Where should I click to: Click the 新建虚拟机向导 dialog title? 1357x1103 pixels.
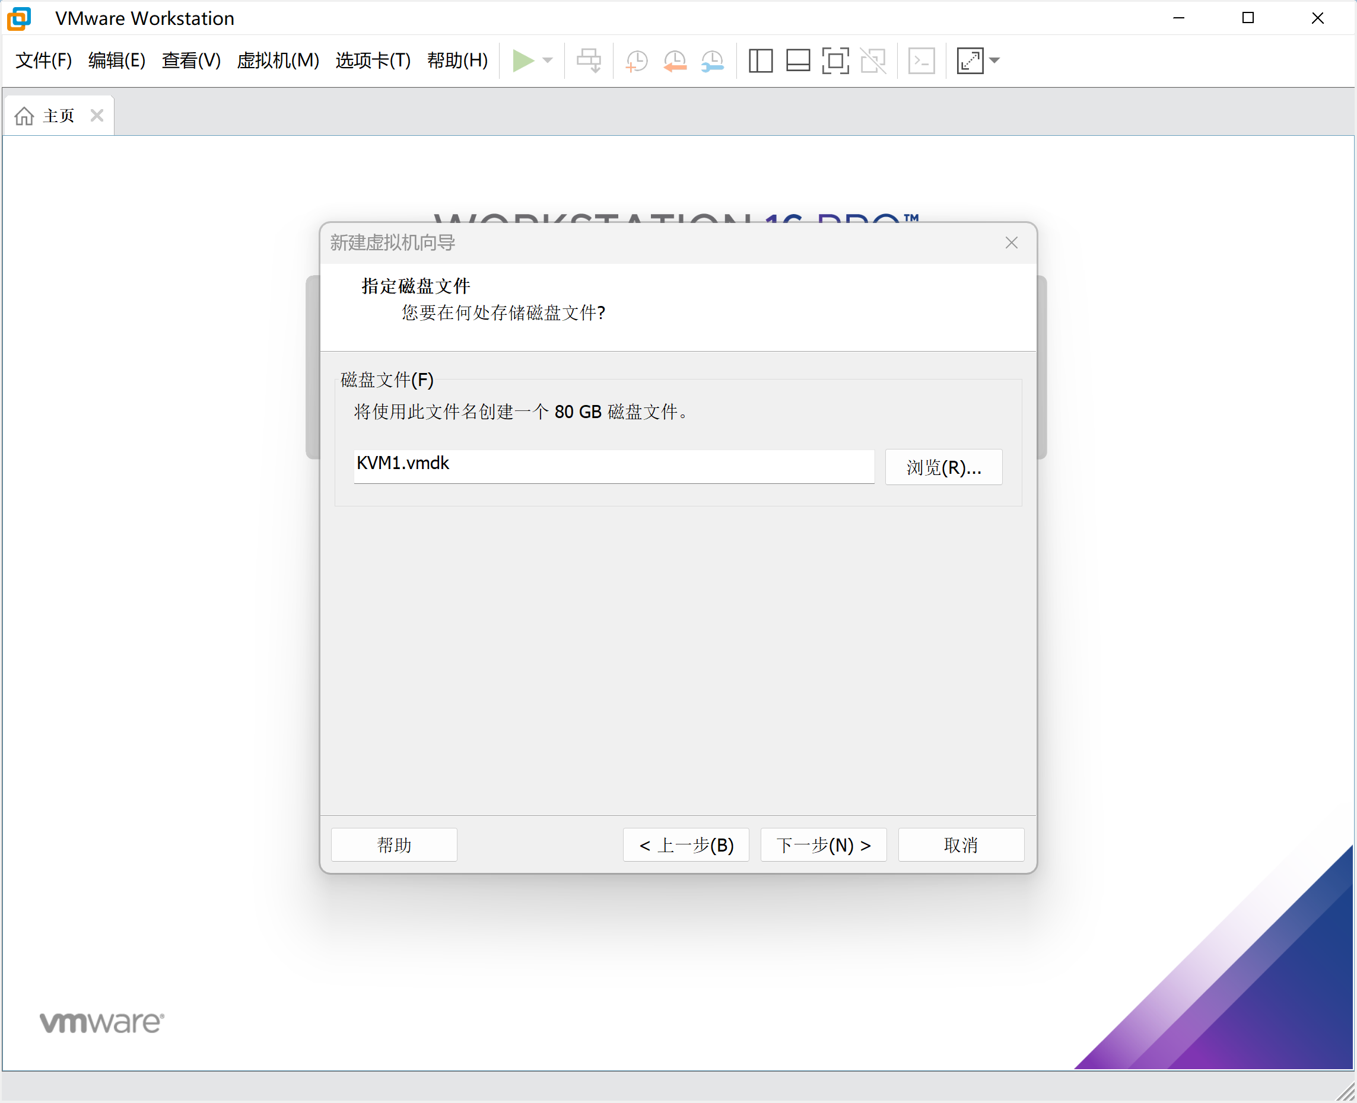tap(393, 243)
